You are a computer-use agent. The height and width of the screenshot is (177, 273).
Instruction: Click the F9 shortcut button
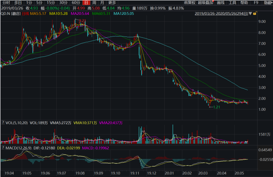tap(256, 3)
